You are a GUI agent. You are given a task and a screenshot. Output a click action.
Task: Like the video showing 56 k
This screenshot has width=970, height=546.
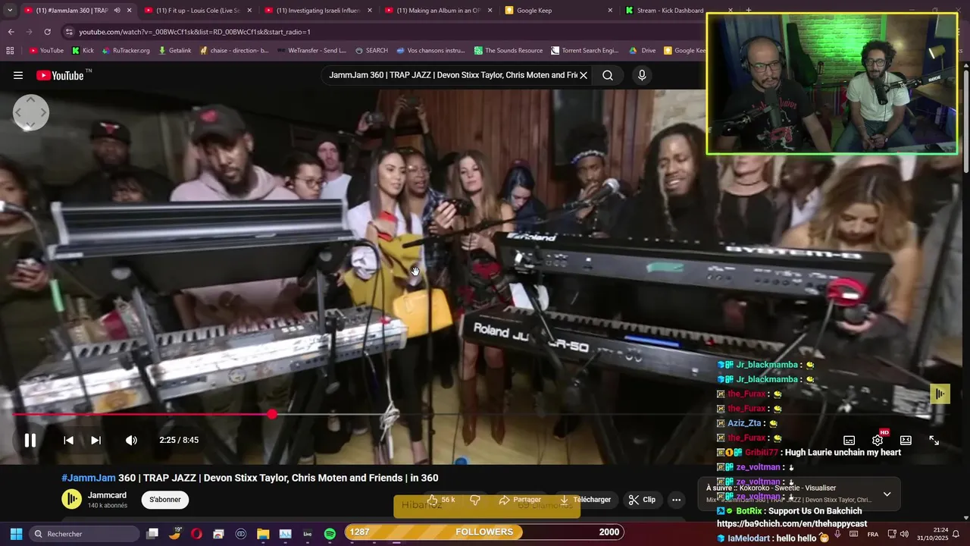point(440,500)
